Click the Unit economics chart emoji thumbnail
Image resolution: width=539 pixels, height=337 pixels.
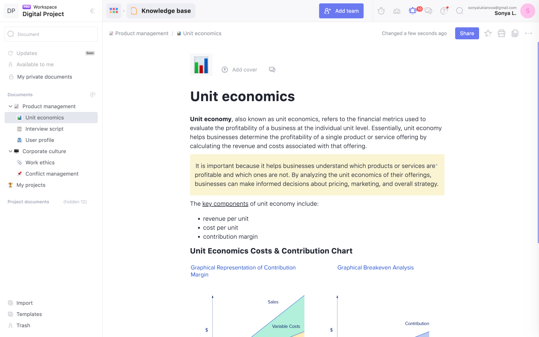[x=201, y=65]
